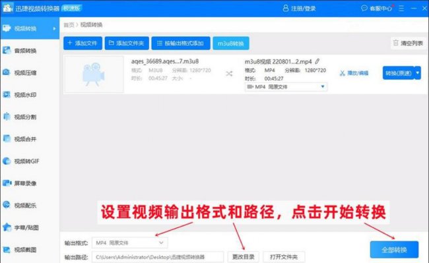
Task: Open the 视频压缩 sidebar section
Action: coord(30,73)
